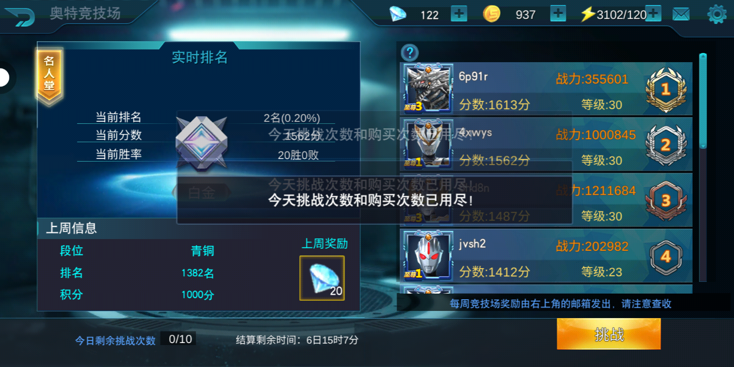Select player 6p91r's avatar

point(428,88)
